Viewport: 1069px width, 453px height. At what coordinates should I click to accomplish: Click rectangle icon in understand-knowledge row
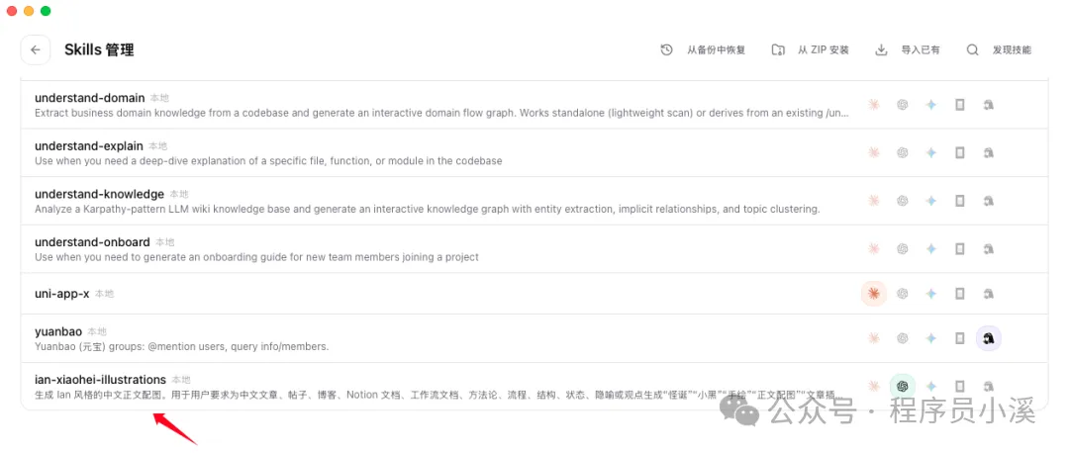pos(960,201)
